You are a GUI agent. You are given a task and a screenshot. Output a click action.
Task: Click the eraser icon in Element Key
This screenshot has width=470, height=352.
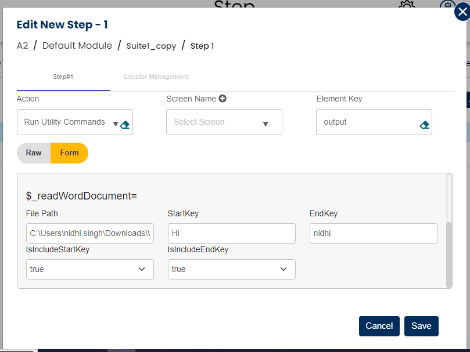[424, 125]
